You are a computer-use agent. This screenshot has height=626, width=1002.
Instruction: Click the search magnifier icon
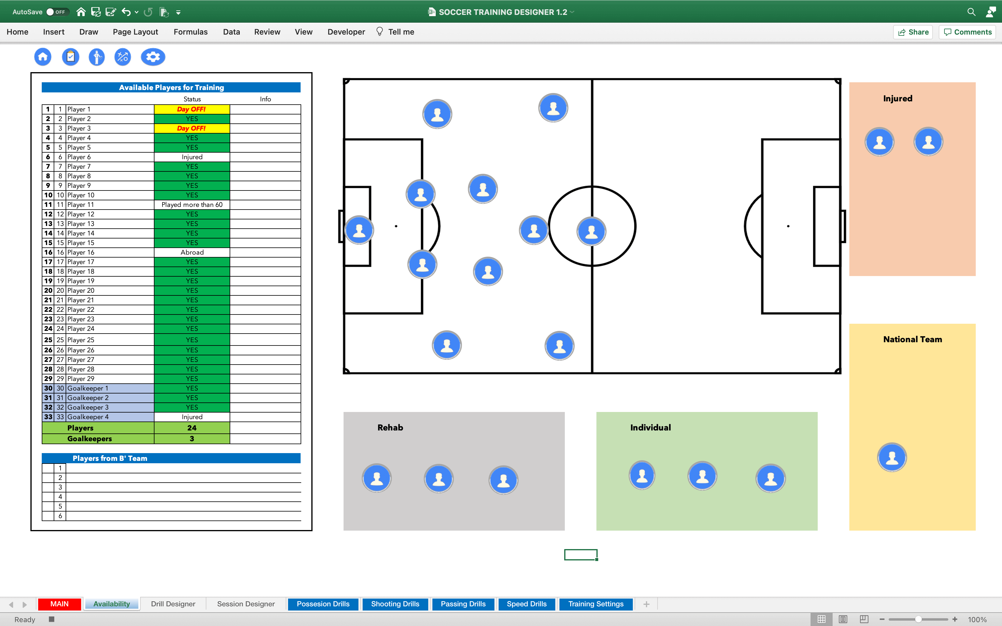[x=971, y=12]
